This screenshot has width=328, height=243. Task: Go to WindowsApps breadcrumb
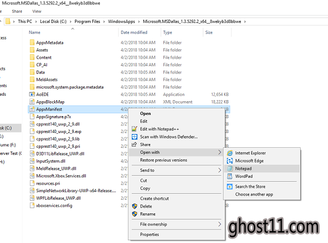(121, 21)
